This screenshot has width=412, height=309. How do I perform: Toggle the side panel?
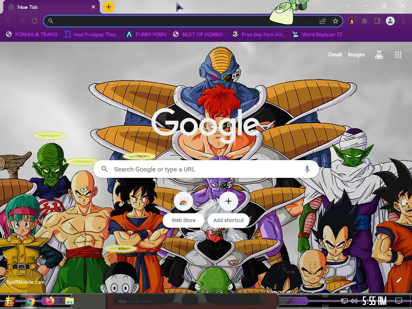pos(377,21)
